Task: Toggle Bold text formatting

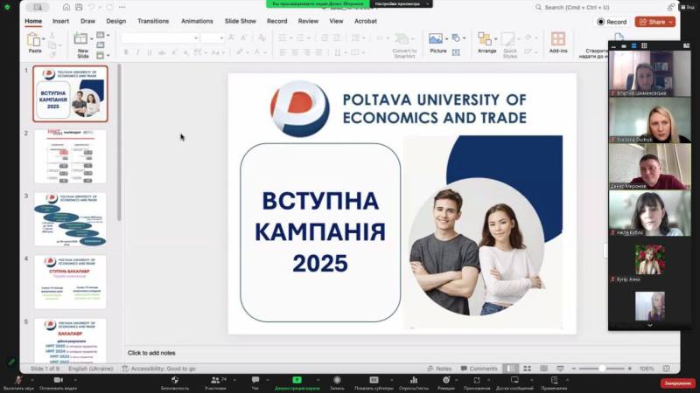Action: pyautogui.click(x=126, y=52)
